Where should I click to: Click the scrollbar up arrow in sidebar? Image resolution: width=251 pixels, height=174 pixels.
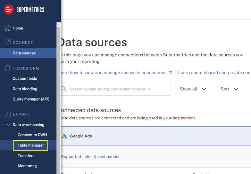(x=58, y=25)
